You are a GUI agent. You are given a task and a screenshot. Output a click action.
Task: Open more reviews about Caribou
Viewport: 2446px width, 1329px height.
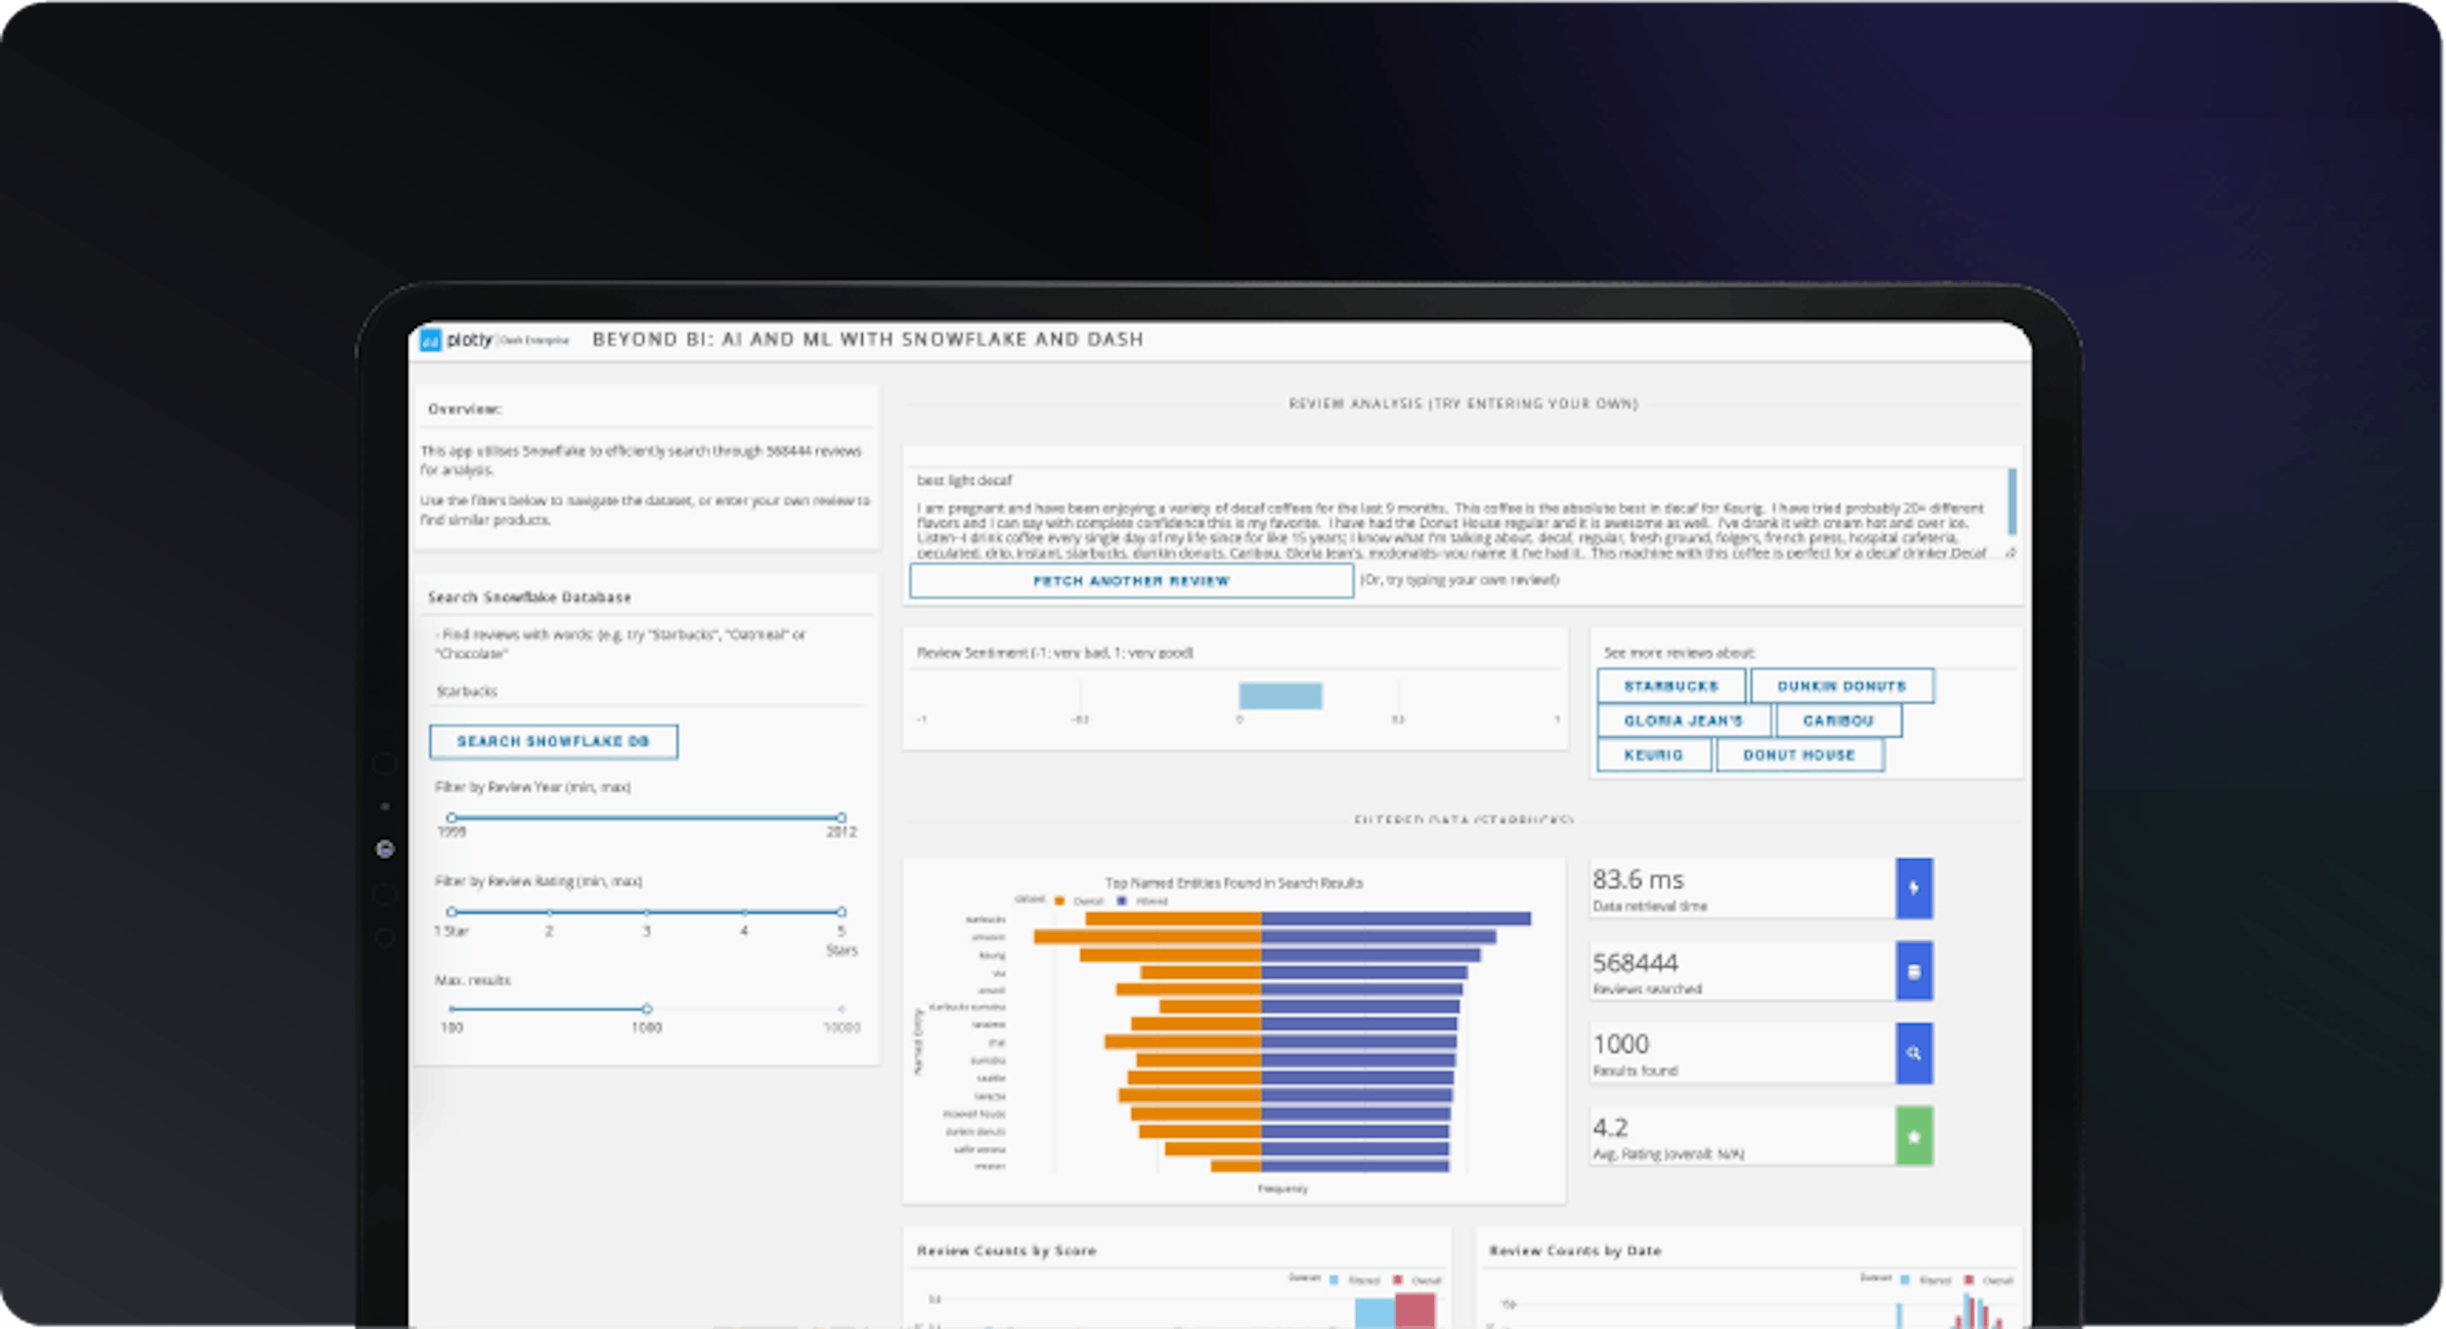(x=1838, y=720)
